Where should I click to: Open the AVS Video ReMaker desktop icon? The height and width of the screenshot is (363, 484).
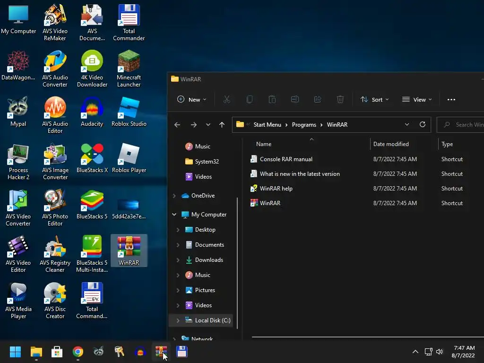coord(55,23)
